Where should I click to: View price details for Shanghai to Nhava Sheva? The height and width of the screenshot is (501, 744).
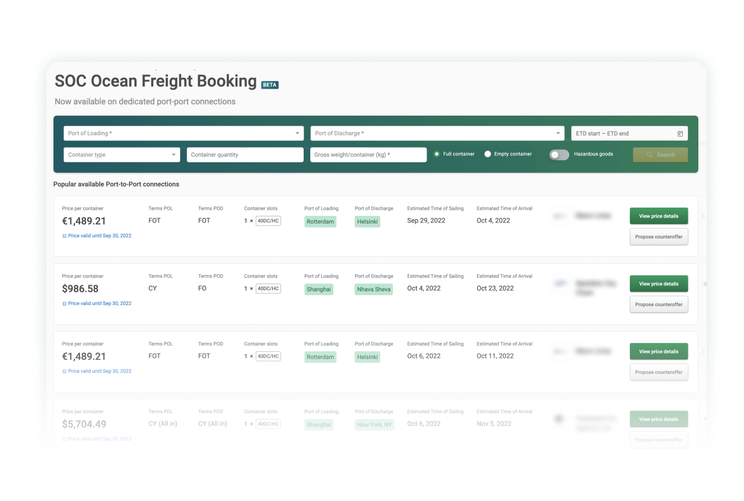click(659, 284)
